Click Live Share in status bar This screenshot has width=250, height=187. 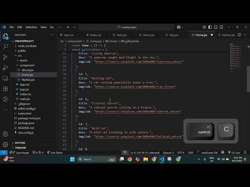(55, 153)
